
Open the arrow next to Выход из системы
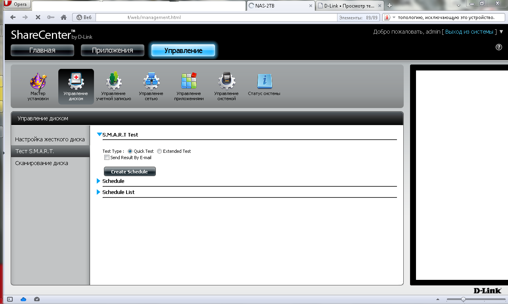[x=501, y=32]
